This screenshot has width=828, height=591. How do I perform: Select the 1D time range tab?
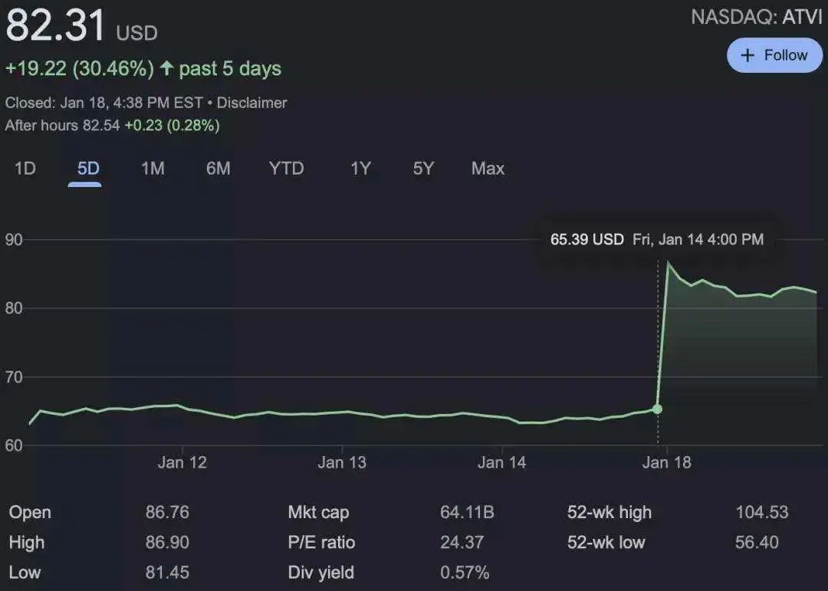coord(25,169)
